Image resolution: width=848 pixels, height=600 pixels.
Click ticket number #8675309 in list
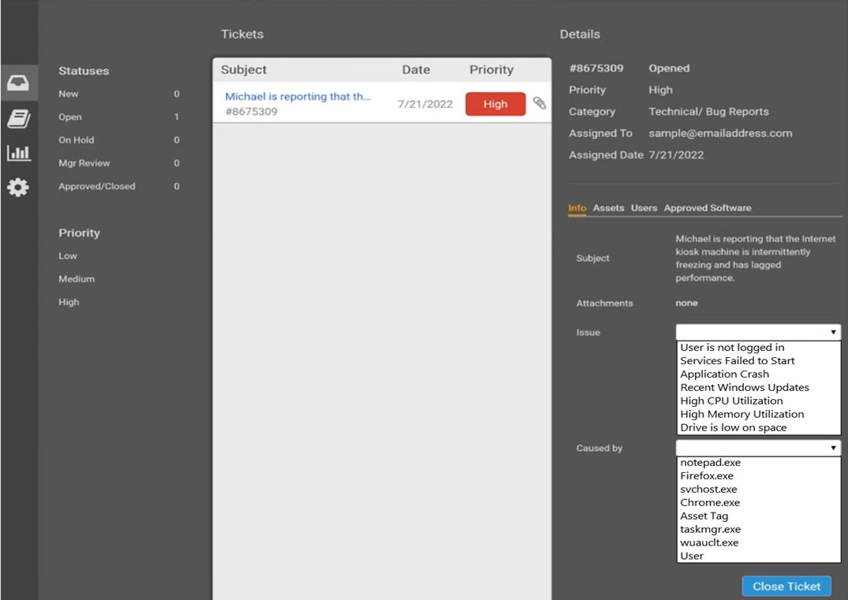pyautogui.click(x=251, y=111)
